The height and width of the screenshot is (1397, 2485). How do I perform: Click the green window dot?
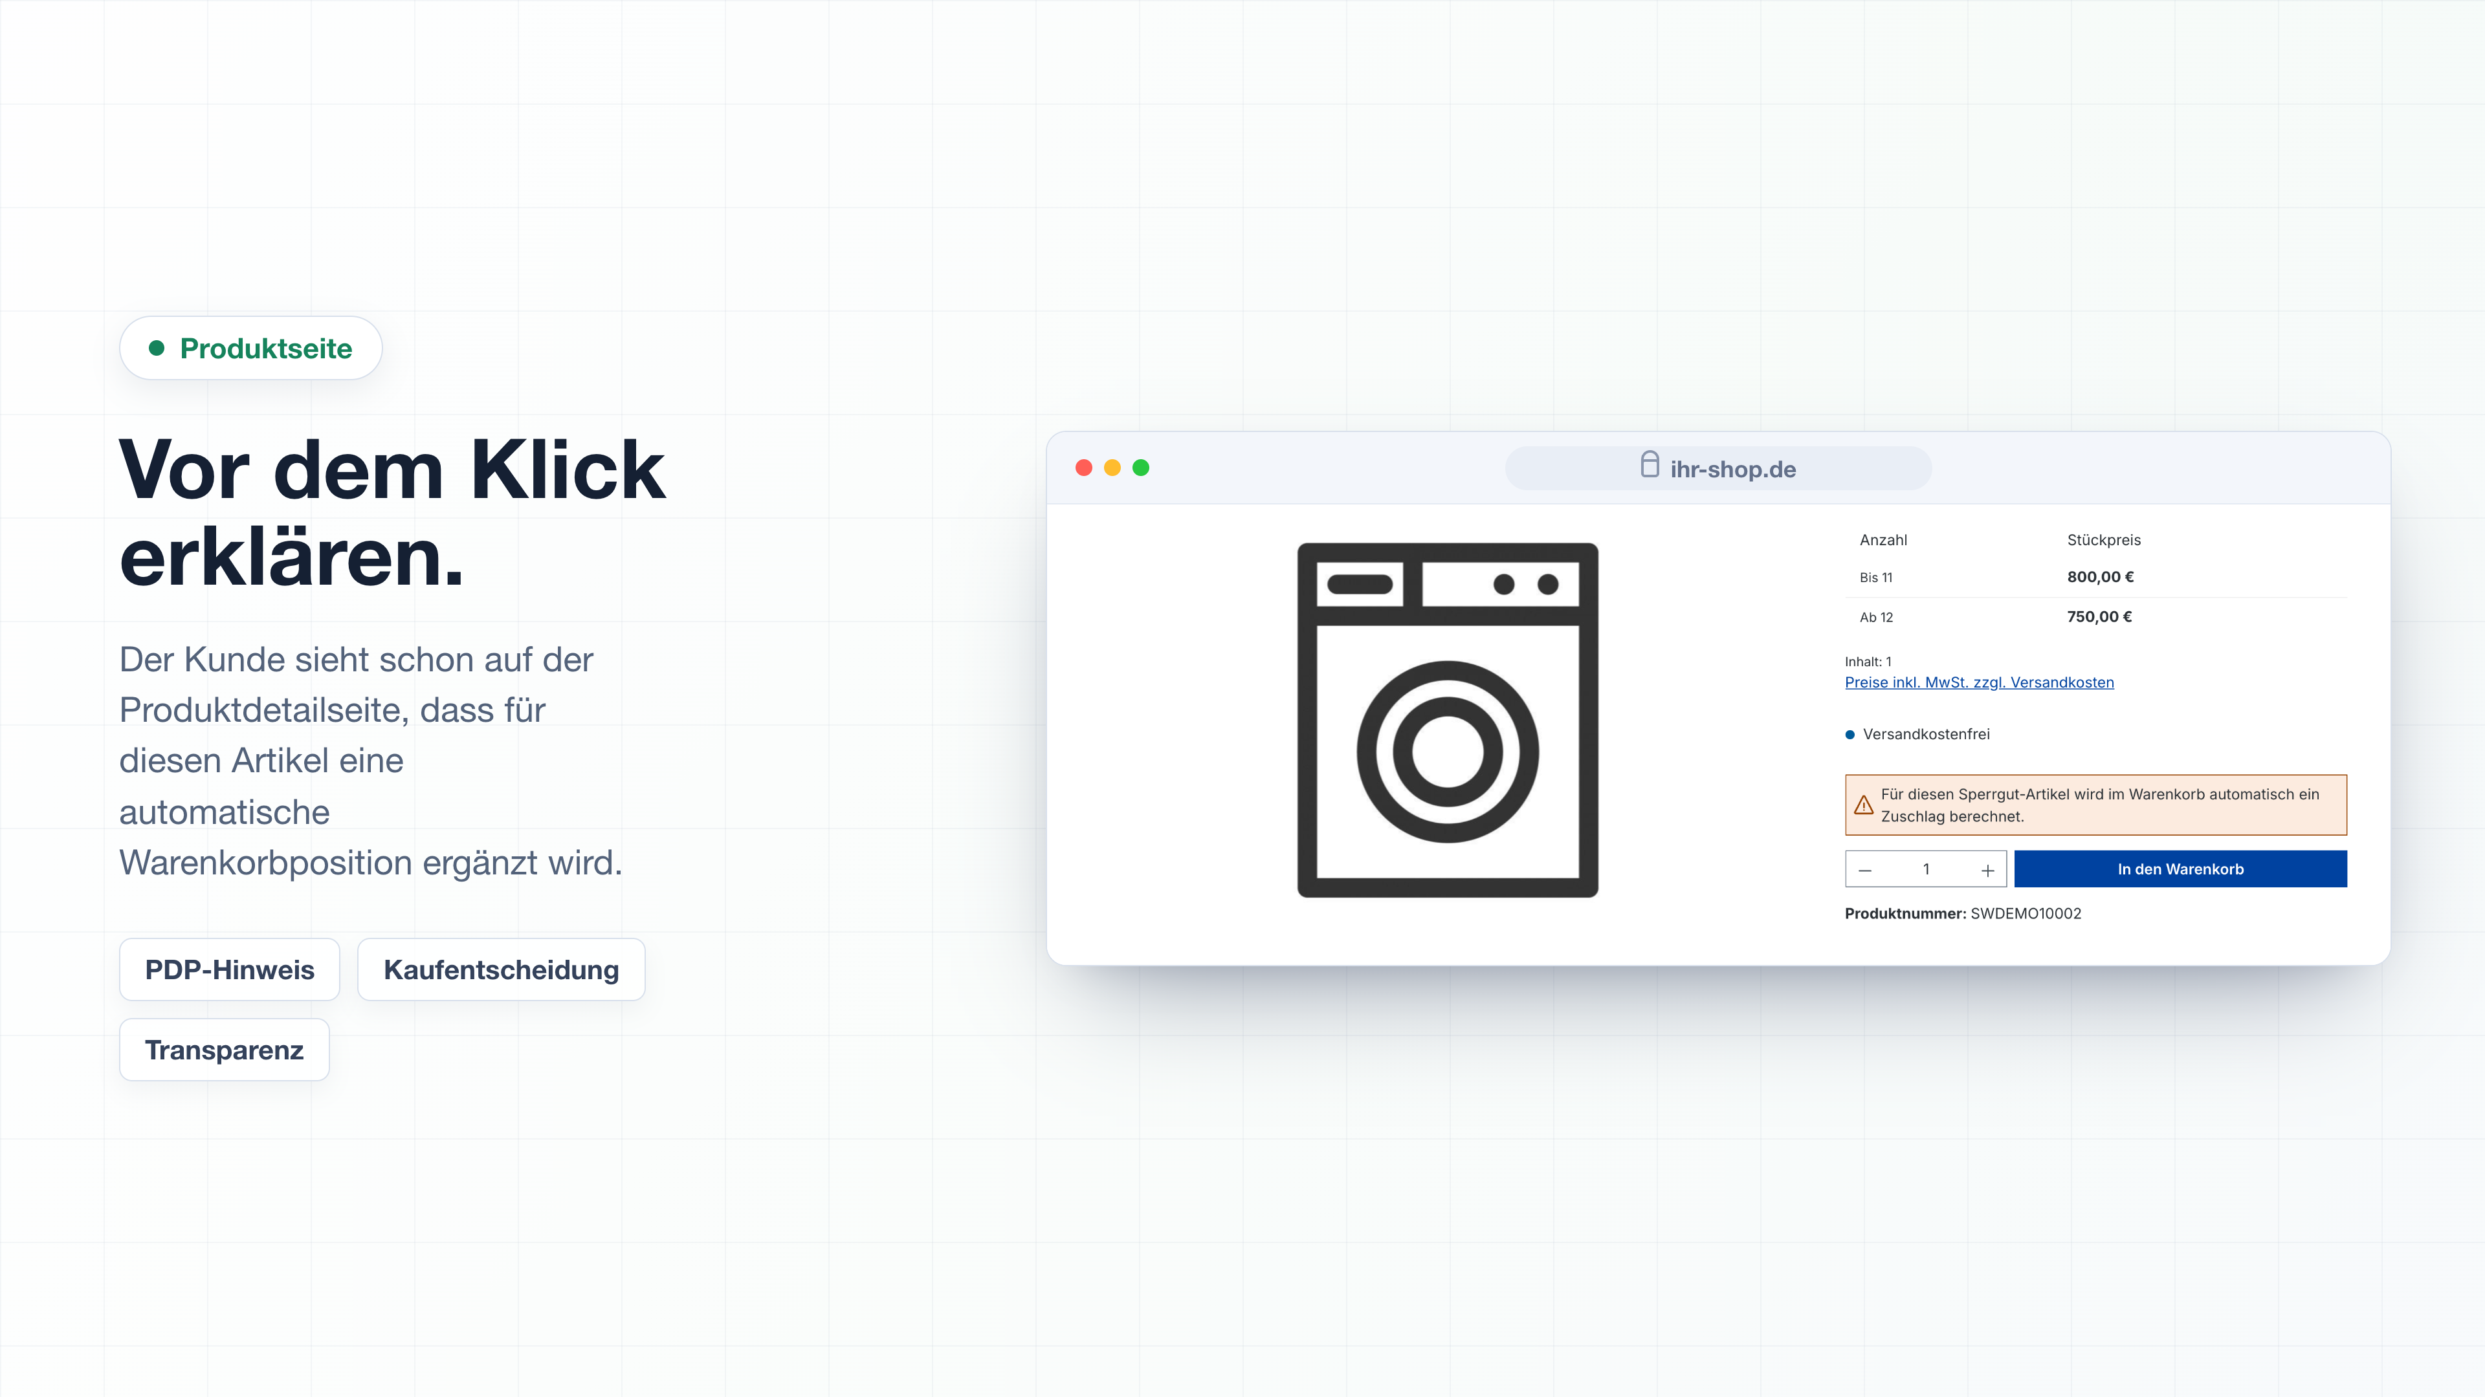[1140, 468]
